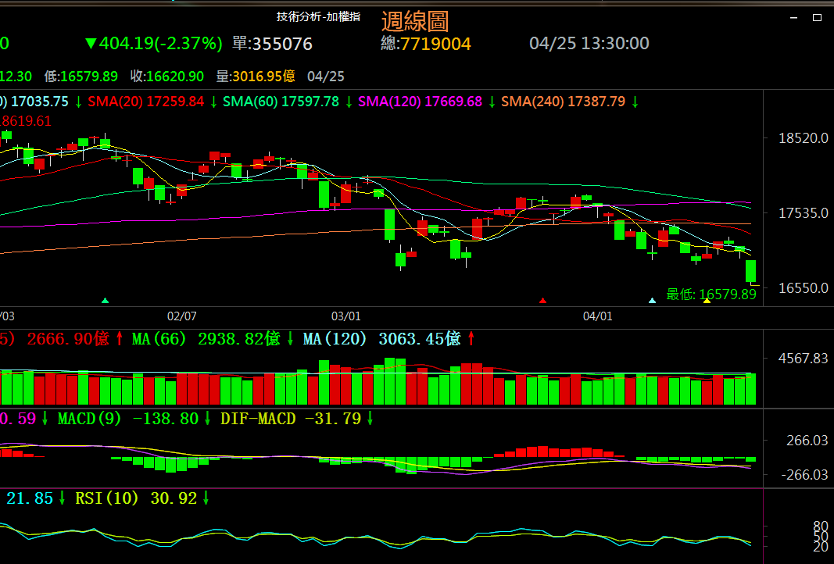Select the SMA(120) moving average label
Image resolution: width=834 pixels, height=564 pixels.
coord(389,102)
